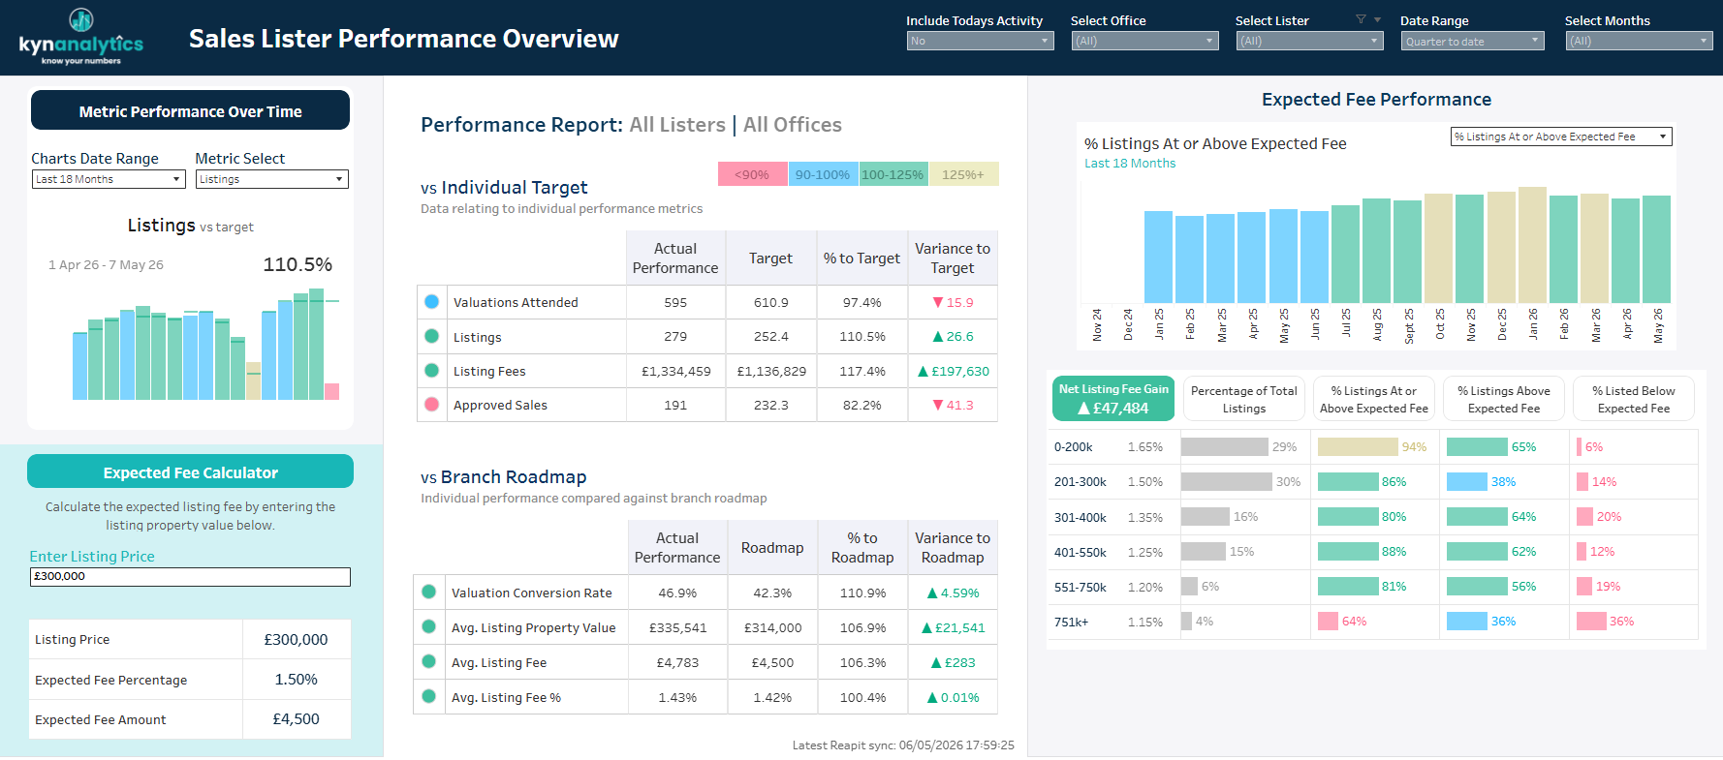Click the Expected Fee Calculator button

point(190,471)
